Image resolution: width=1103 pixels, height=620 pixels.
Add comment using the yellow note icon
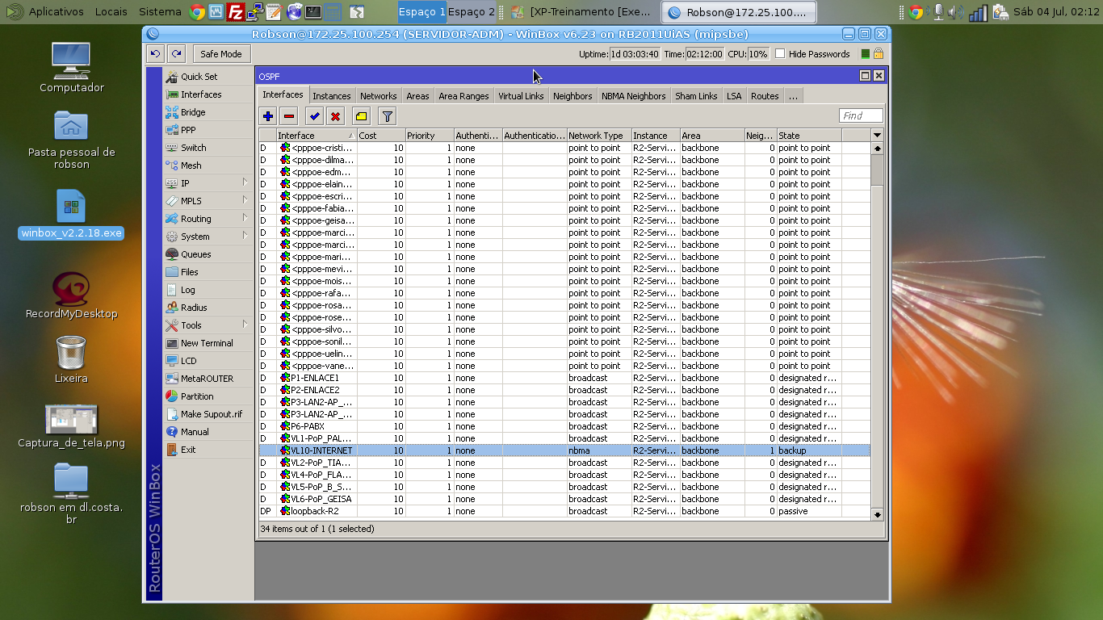(361, 116)
